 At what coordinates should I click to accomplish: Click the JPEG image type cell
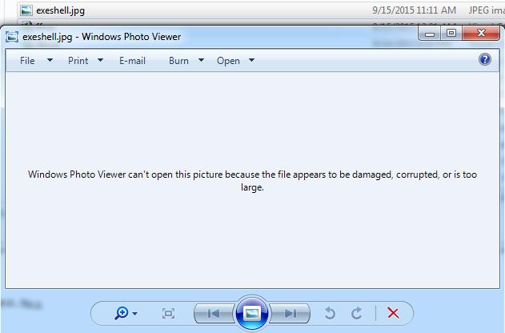click(487, 10)
